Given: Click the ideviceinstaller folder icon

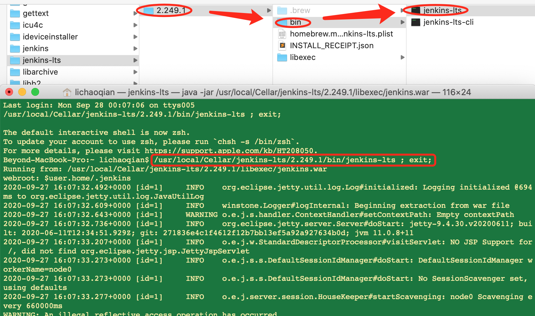Looking at the screenshot, I should (x=15, y=37).
